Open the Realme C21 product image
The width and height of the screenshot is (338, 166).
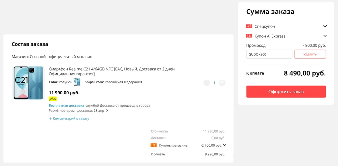click(x=28, y=83)
